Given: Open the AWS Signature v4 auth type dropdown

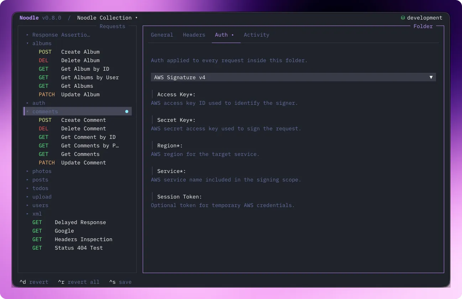Looking at the screenshot, I should [x=293, y=77].
